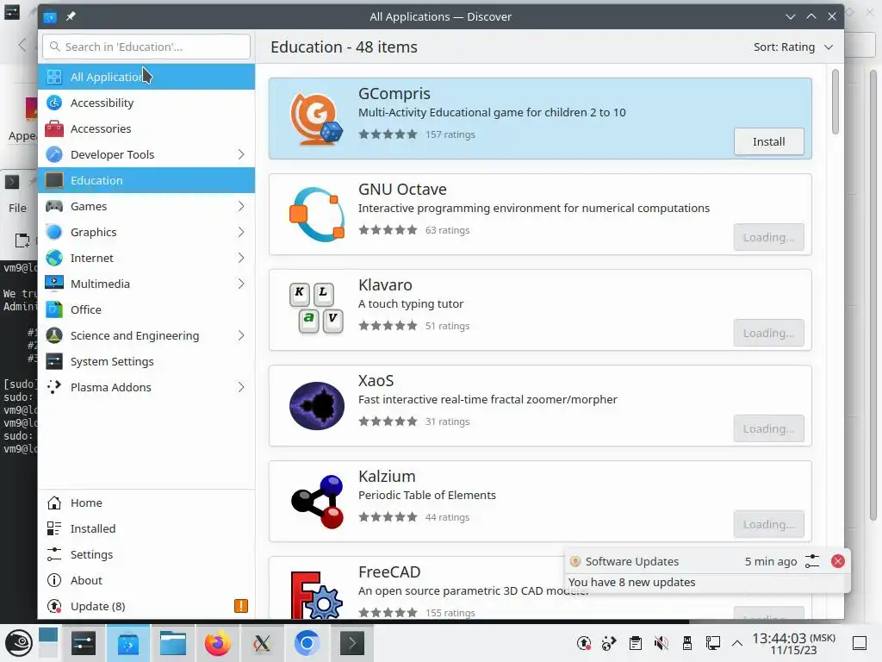Expand the Developer Tools subcategories arrow
Screen dimensions: 882x662
[x=241, y=155]
